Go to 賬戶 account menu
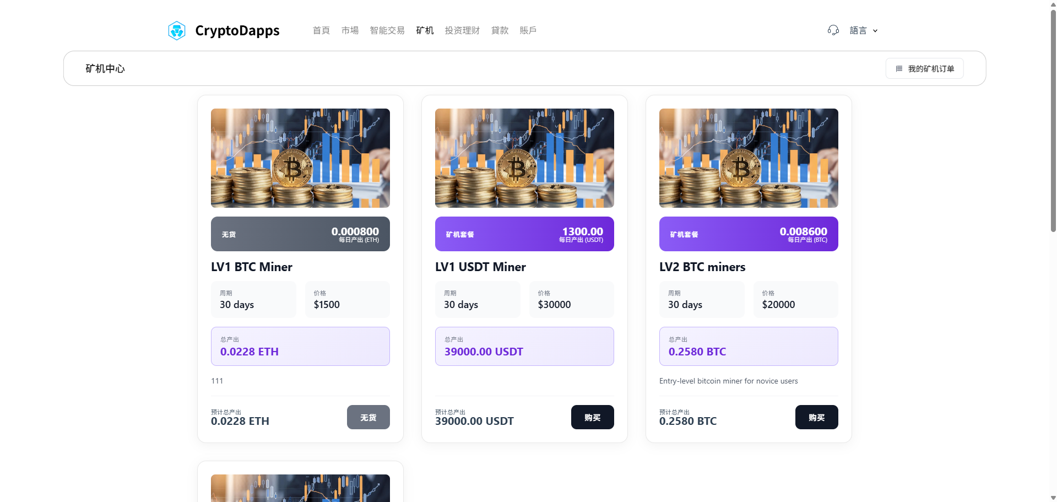This screenshot has width=1057, height=502. 528,30
